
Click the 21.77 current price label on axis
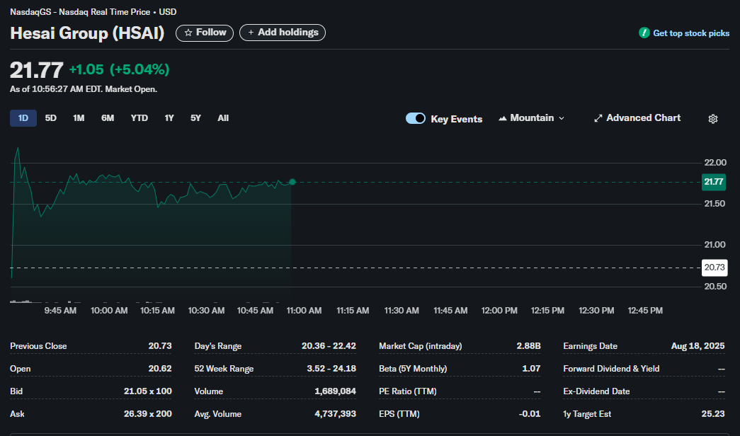coord(714,182)
